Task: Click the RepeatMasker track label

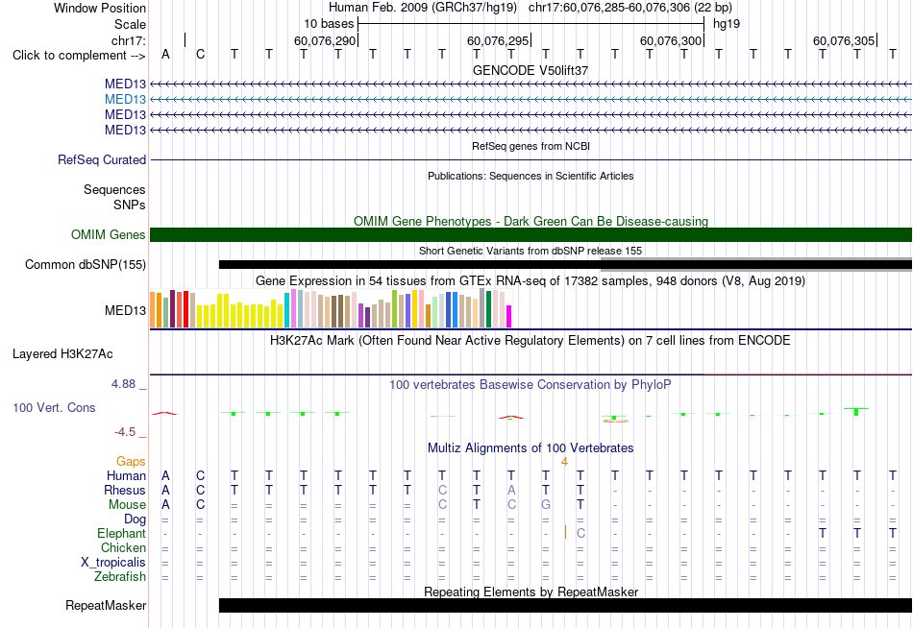Action: click(x=106, y=606)
